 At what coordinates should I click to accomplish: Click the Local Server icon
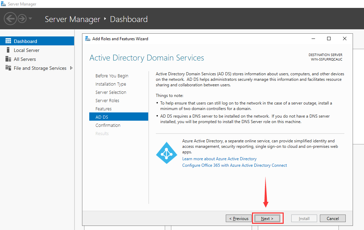(8, 50)
